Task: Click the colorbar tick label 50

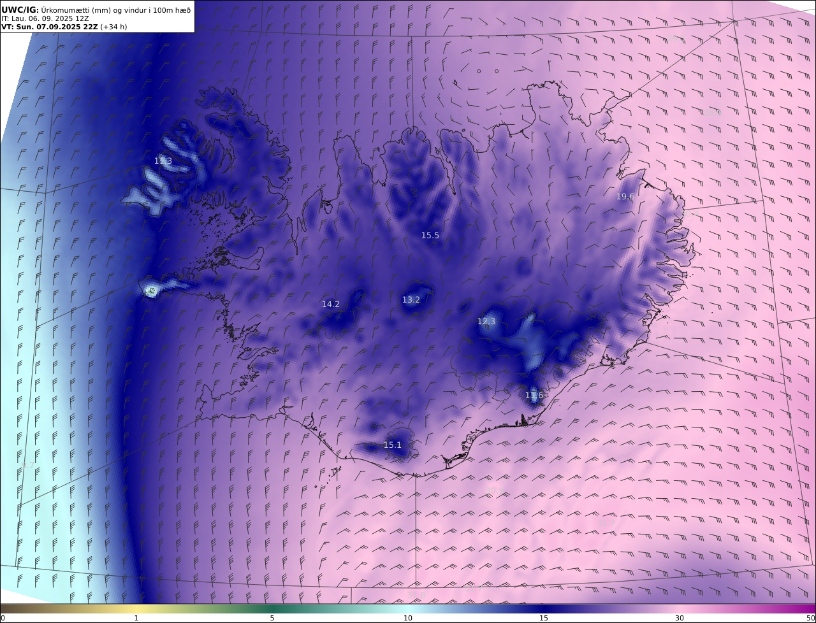Action: 810,618
